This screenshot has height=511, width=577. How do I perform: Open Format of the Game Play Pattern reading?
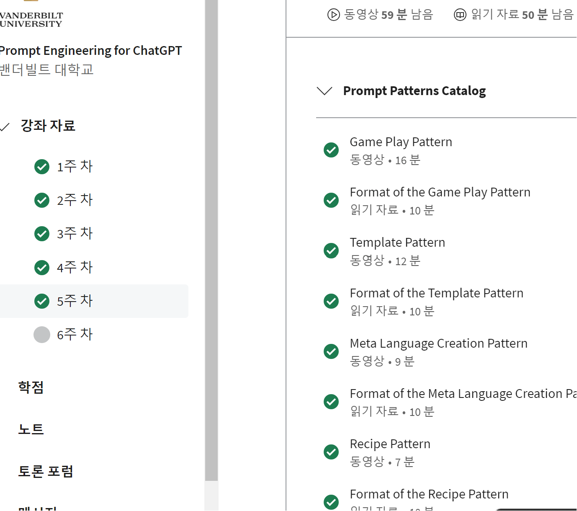click(440, 192)
